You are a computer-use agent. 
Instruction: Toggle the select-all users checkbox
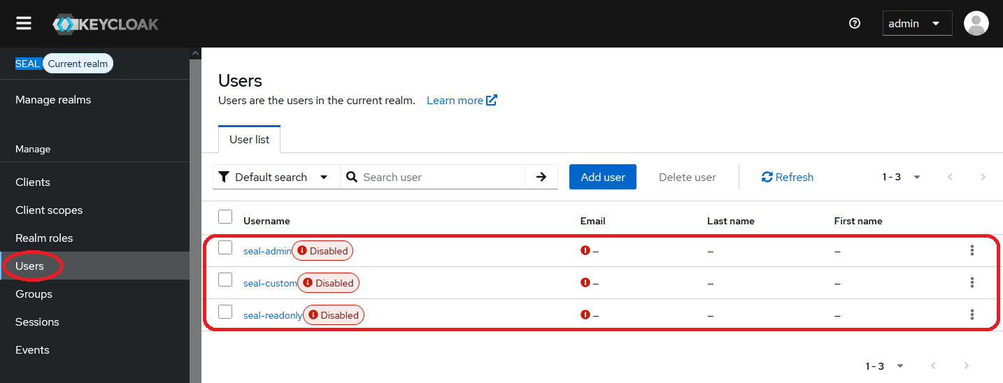tap(225, 217)
